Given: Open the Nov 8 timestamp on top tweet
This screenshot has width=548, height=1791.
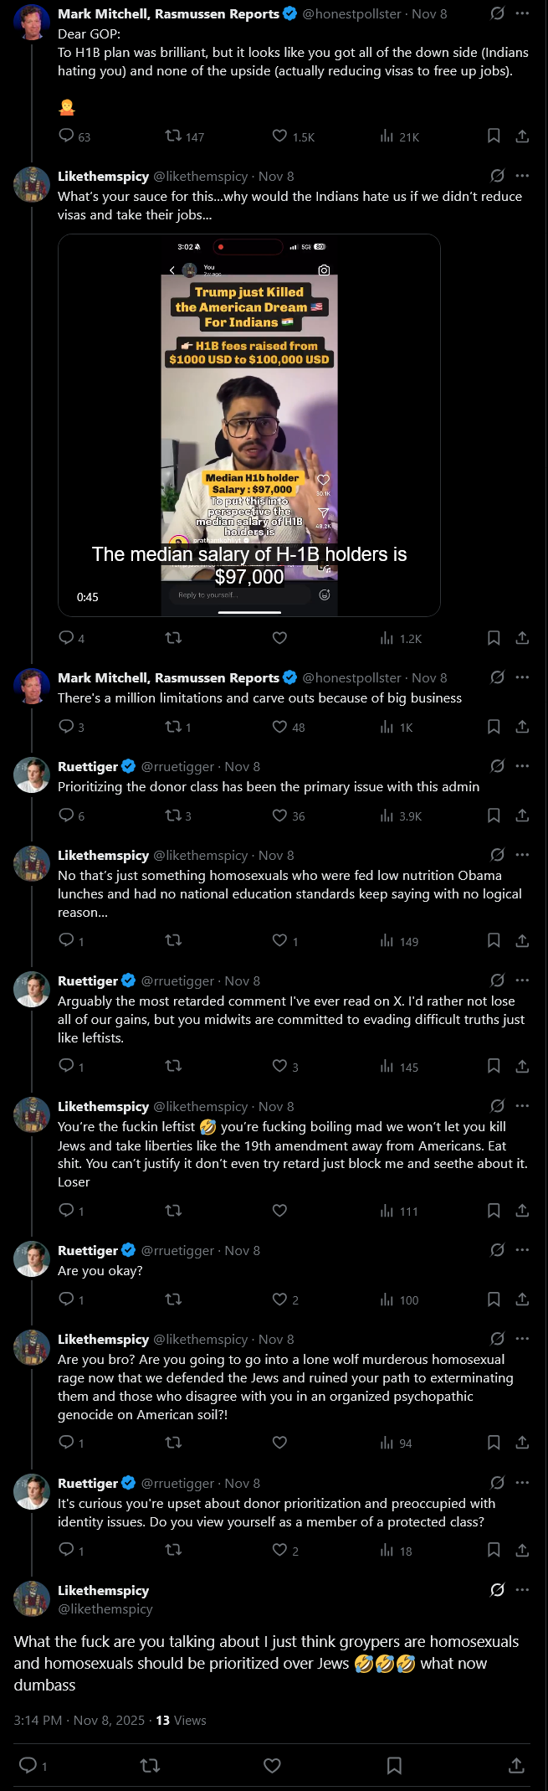Looking at the screenshot, I should click(x=429, y=14).
